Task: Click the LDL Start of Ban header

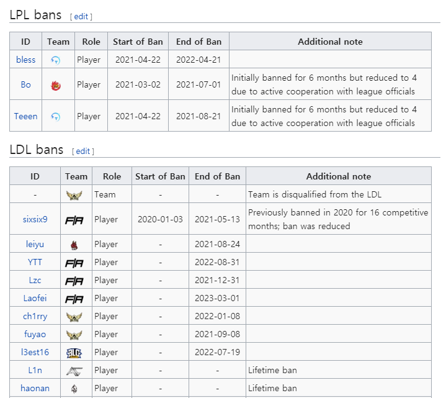Action: pos(161,176)
